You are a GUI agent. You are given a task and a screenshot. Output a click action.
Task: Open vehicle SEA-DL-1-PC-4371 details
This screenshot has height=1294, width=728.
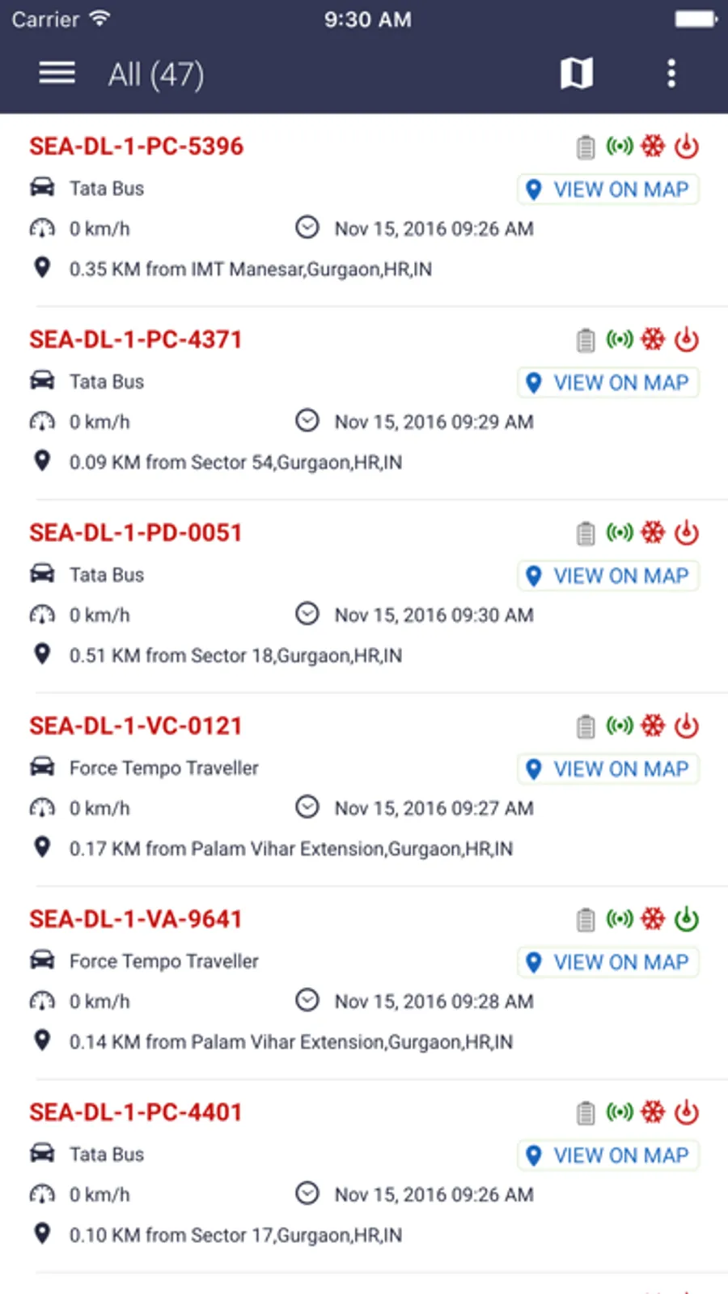pos(136,339)
